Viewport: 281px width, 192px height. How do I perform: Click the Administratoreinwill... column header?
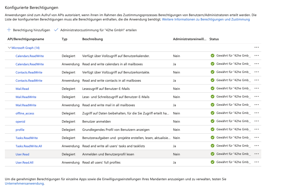pyautogui.click(x=190, y=39)
